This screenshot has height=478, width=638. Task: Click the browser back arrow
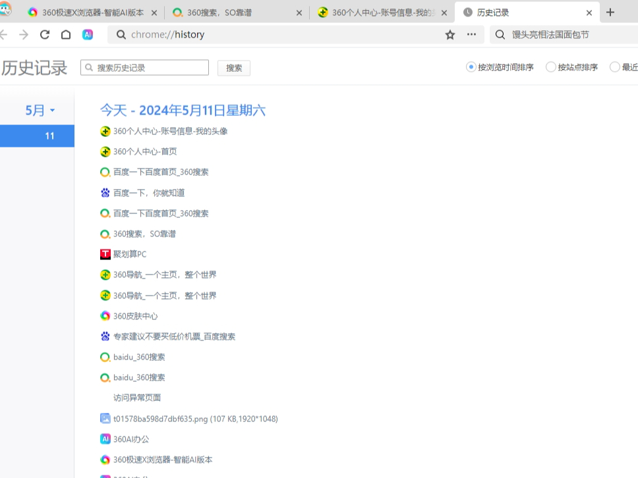[x=3, y=35]
